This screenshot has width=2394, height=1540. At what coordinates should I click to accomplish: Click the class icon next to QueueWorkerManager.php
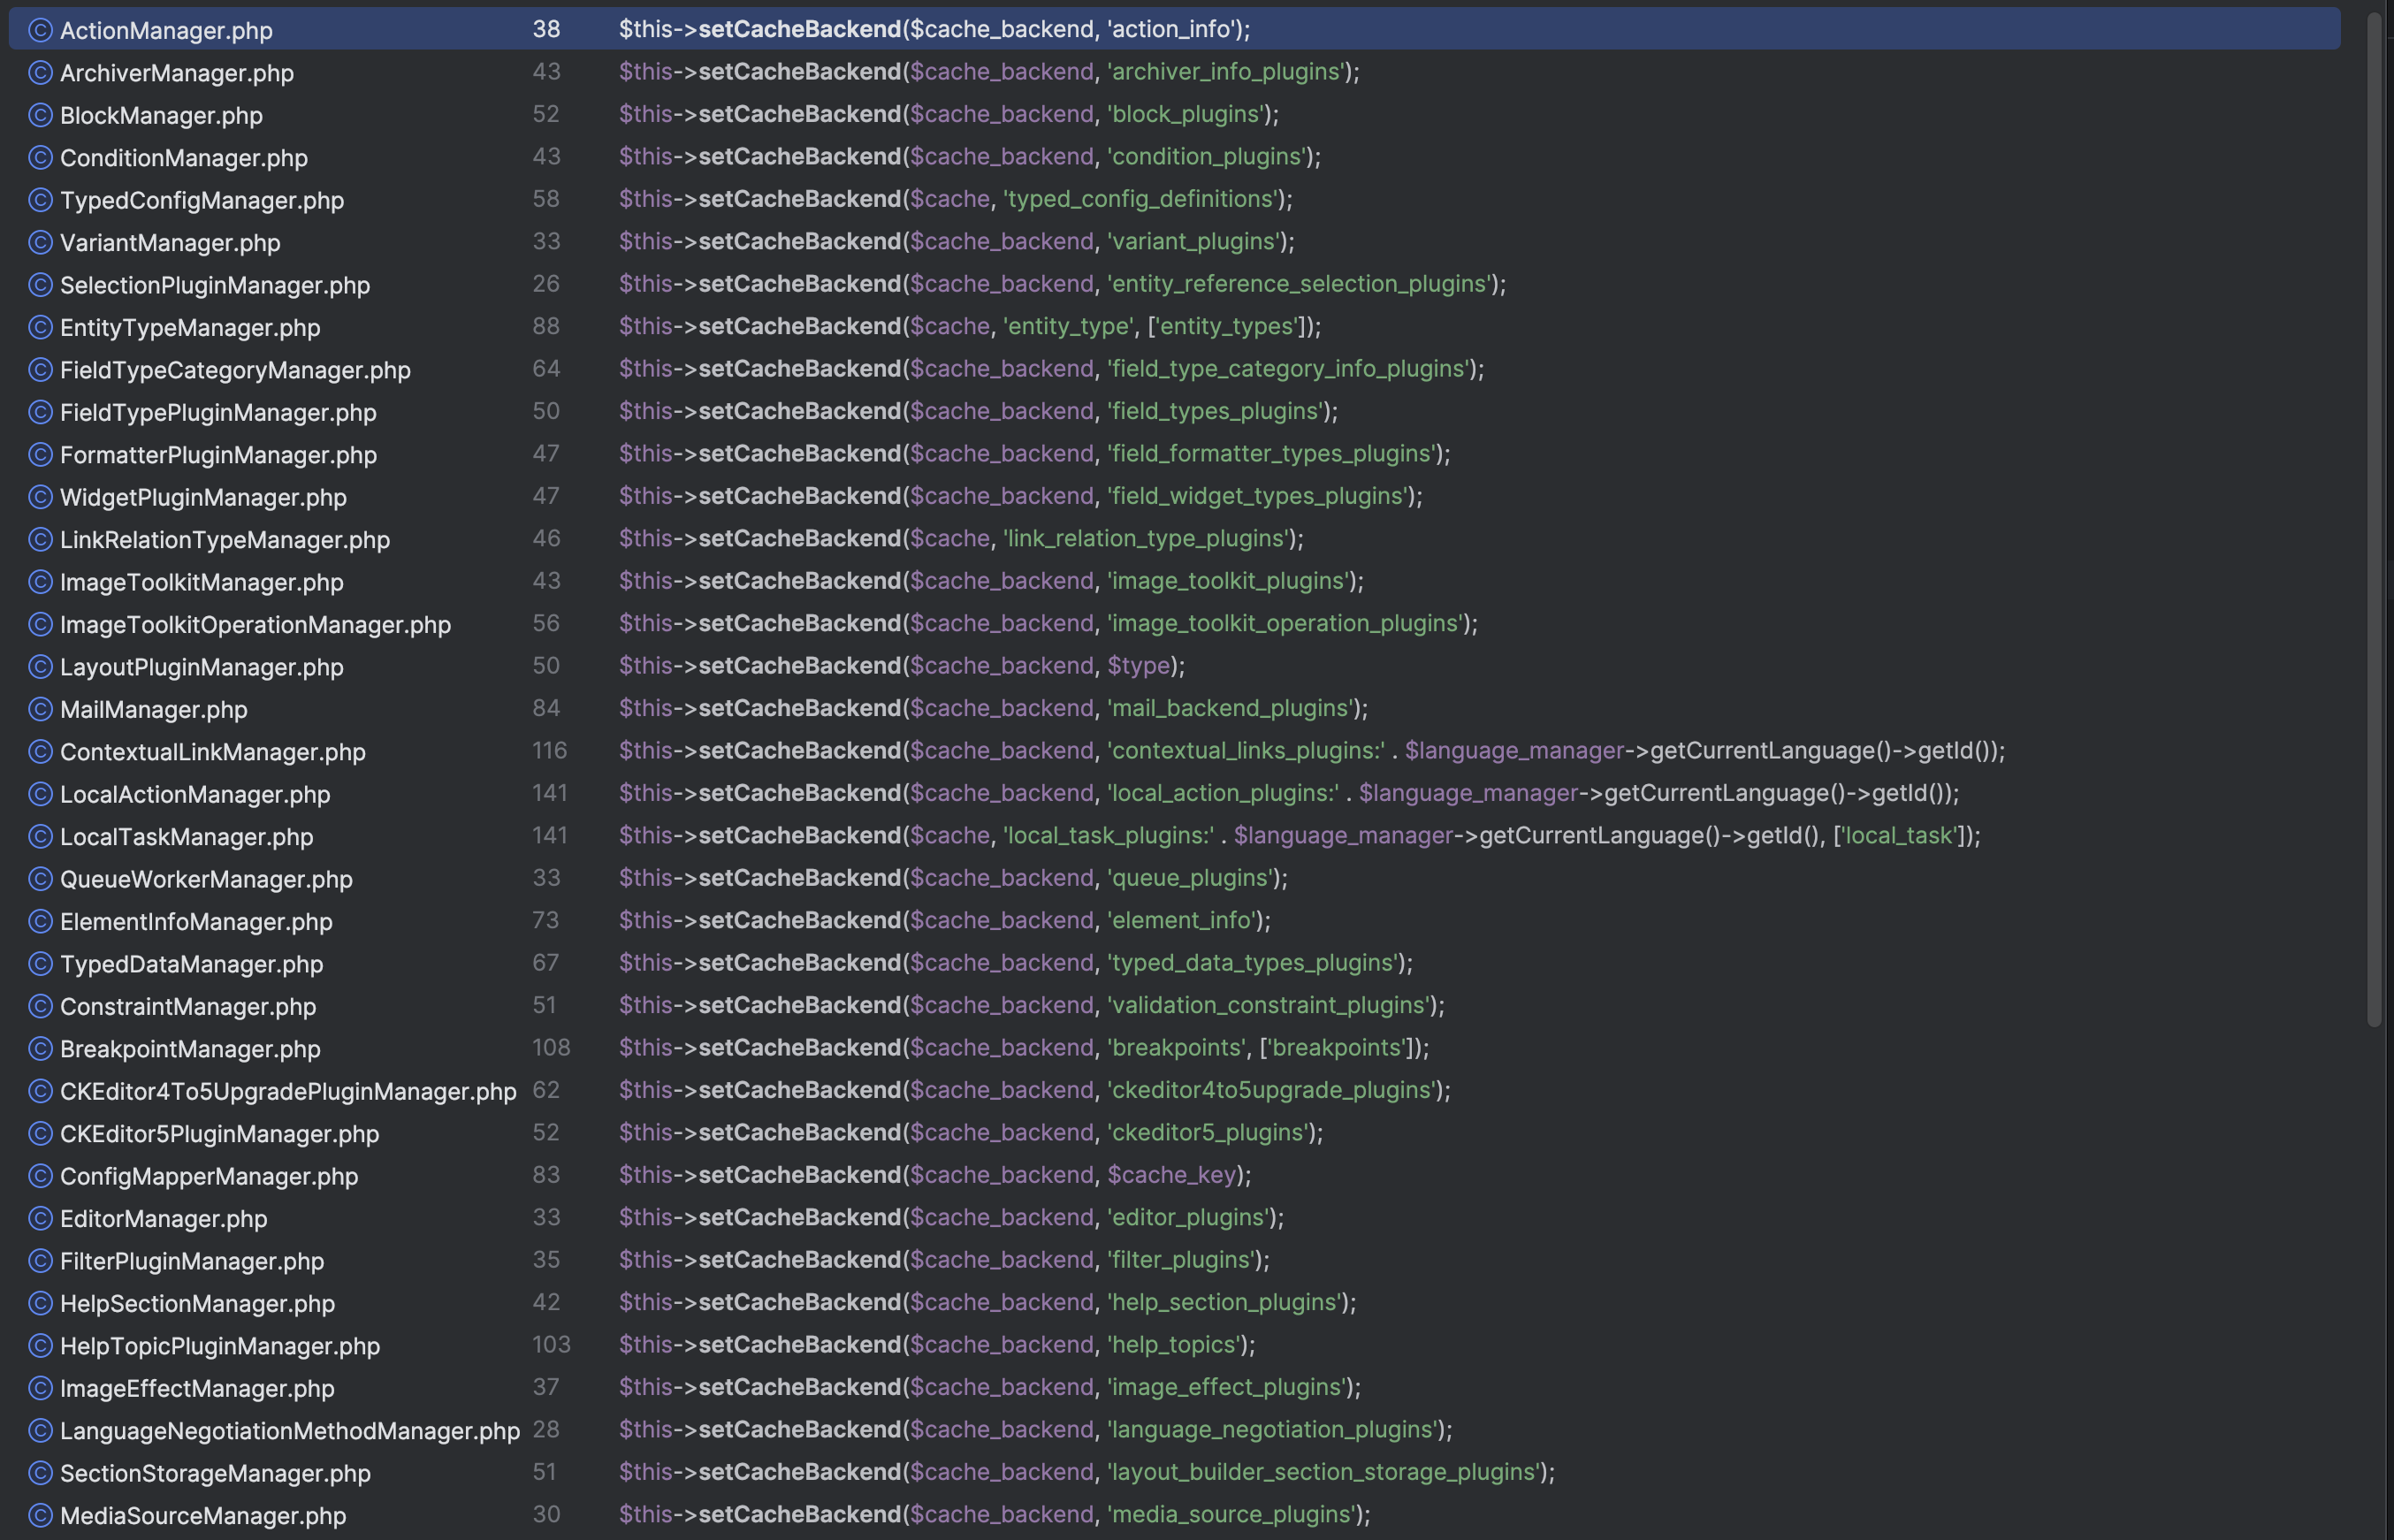pyautogui.click(x=39, y=879)
